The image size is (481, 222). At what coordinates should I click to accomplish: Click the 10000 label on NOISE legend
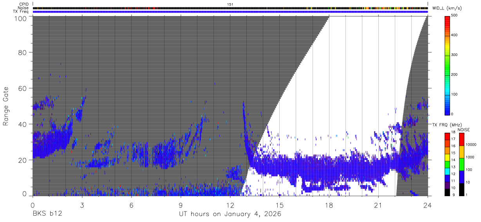click(471, 144)
